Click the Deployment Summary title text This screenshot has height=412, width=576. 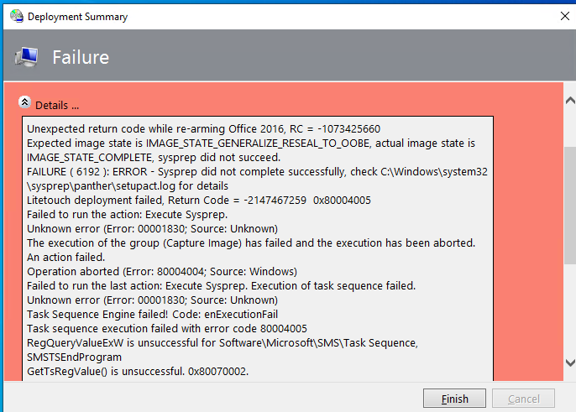[x=77, y=17]
